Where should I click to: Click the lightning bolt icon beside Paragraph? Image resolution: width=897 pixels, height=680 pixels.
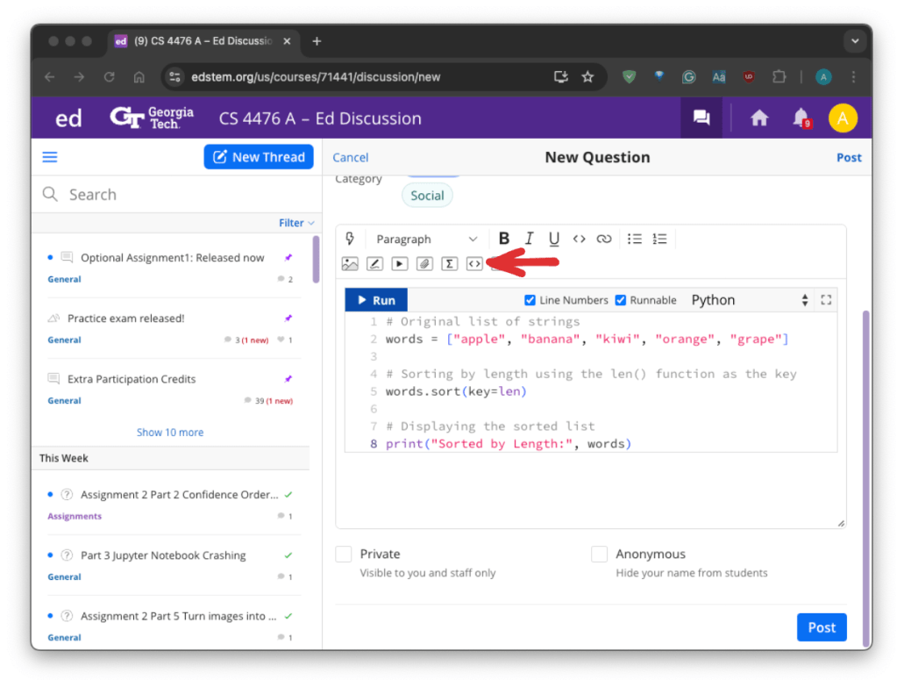click(x=350, y=239)
